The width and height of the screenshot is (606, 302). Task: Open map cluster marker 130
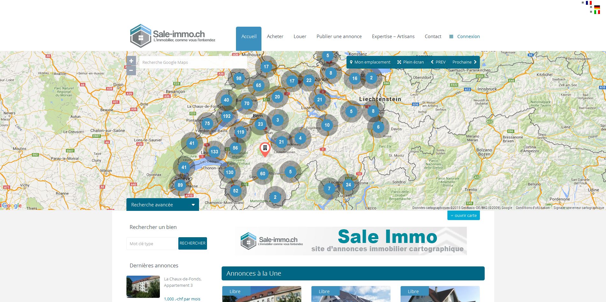[x=230, y=172]
